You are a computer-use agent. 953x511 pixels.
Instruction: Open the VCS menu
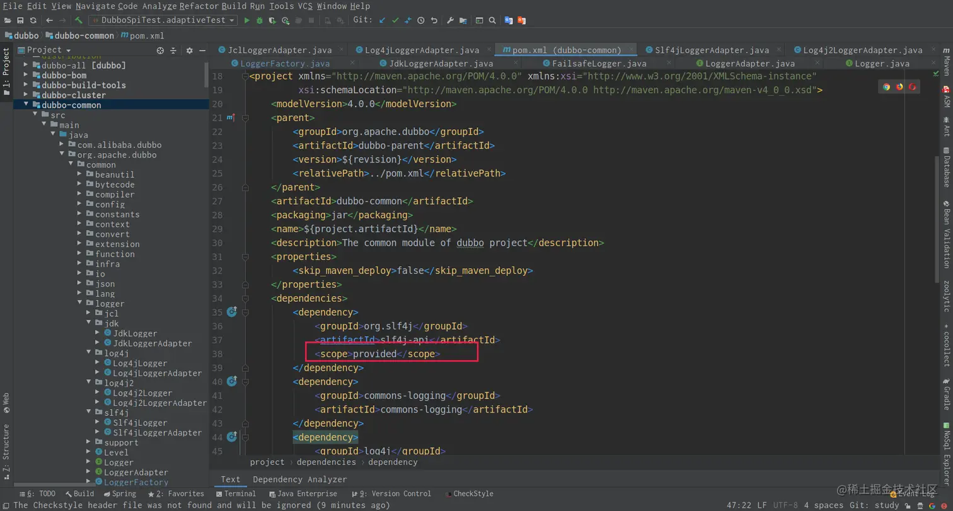coord(305,6)
